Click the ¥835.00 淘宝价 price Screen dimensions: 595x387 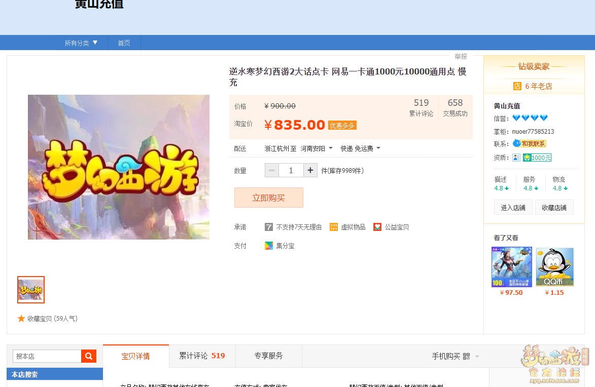[295, 125]
